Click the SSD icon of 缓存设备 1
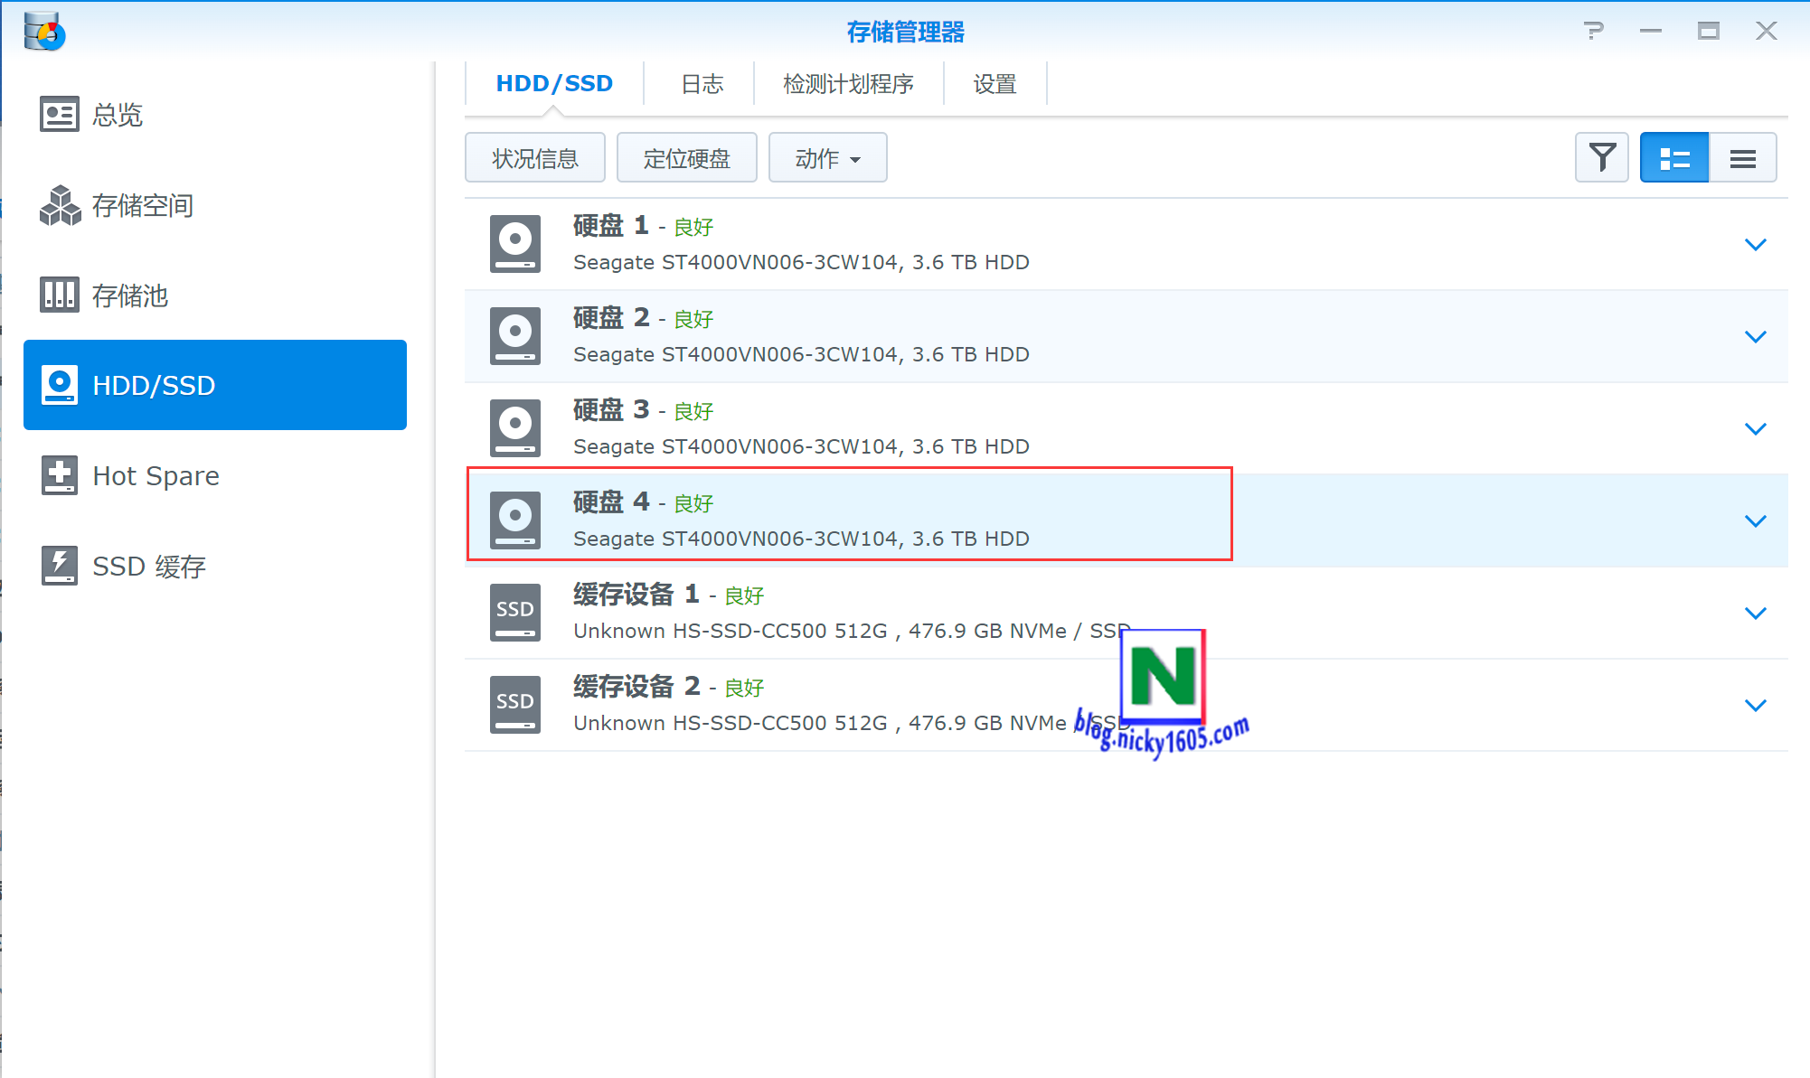 click(x=515, y=613)
